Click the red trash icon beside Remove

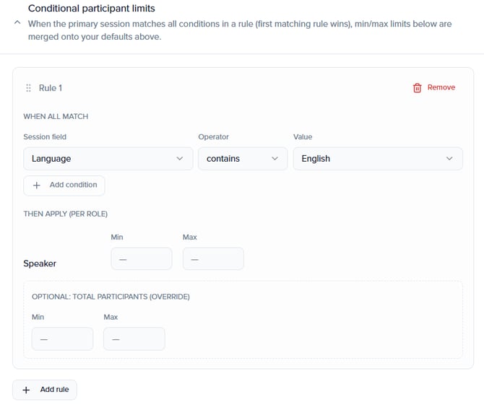[417, 88]
